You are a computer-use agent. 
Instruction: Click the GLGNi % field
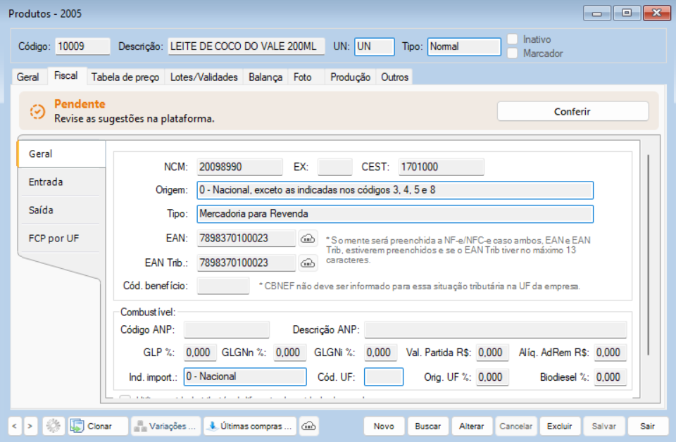[x=380, y=353]
